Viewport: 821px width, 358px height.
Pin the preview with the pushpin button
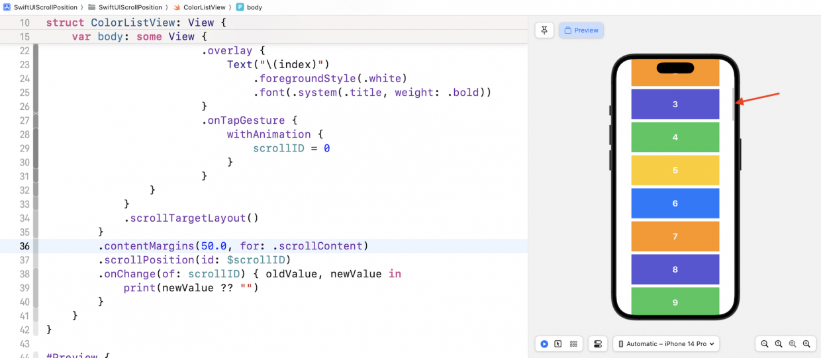click(x=544, y=30)
